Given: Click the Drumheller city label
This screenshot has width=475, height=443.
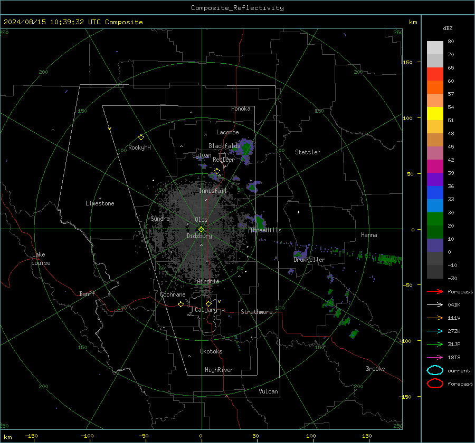Looking at the screenshot, I should (x=309, y=260).
